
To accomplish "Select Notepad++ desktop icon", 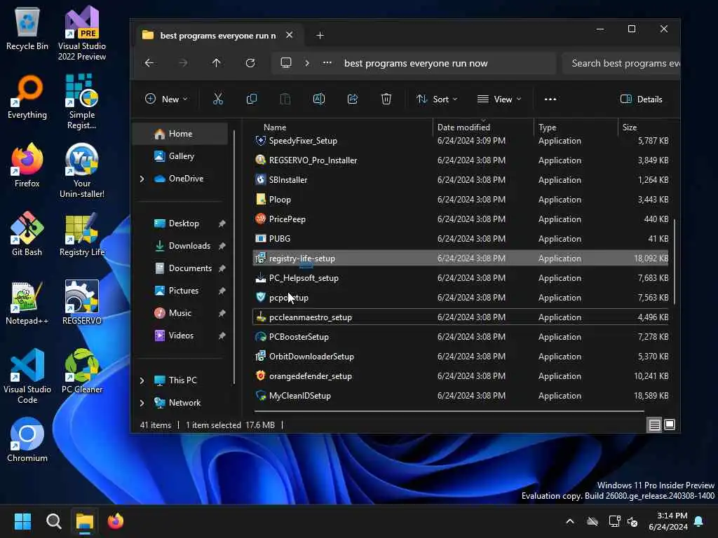I will (x=27, y=303).
